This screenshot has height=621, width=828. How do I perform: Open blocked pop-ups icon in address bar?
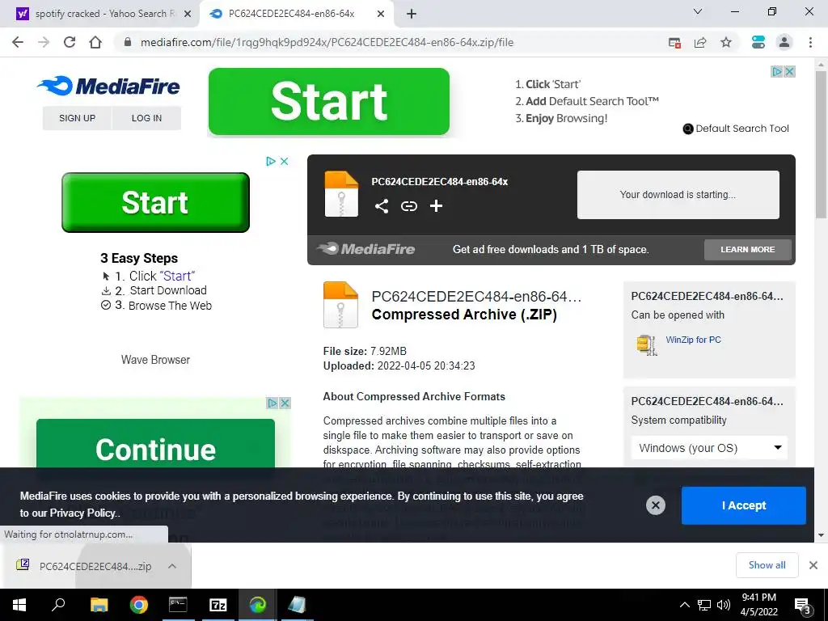tap(674, 43)
